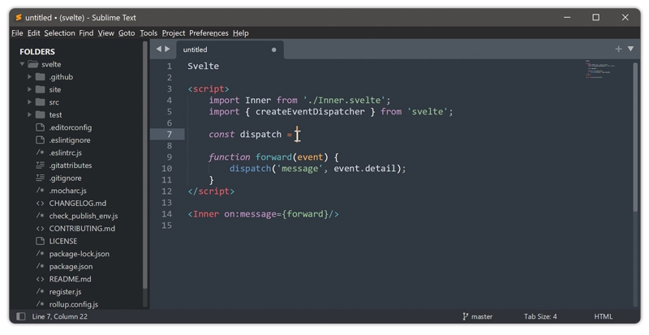Open the Selection menu
The height and width of the screenshot is (335, 649).
tap(59, 33)
